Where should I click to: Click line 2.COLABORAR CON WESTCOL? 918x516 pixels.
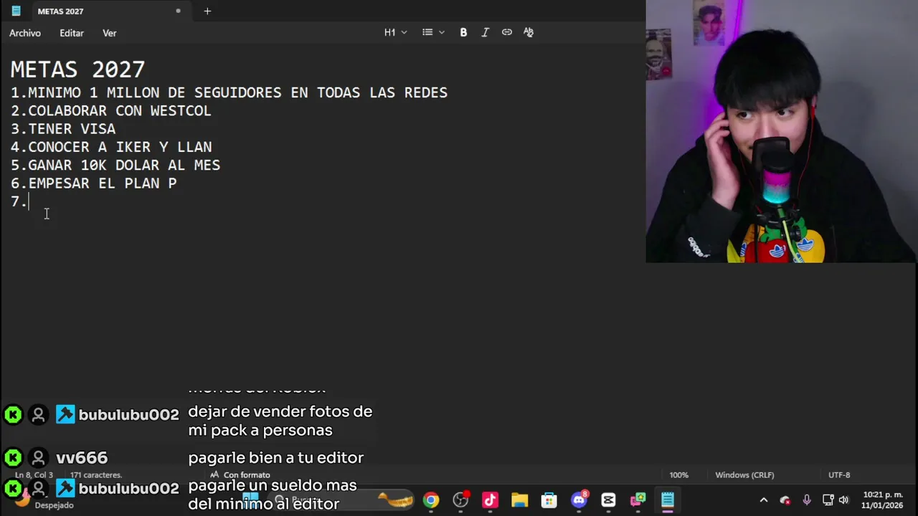pyautogui.click(x=110, y=111)
